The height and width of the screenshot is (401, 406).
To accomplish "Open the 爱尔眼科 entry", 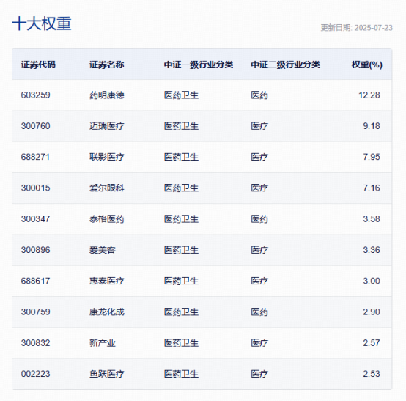I will coord(107,188).
